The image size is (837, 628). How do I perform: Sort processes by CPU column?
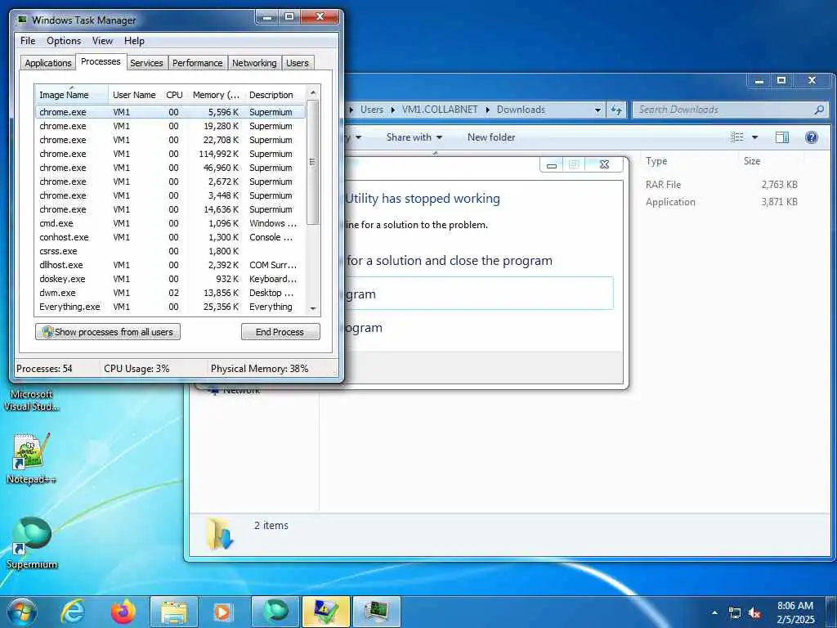click(x=174, y=95)
